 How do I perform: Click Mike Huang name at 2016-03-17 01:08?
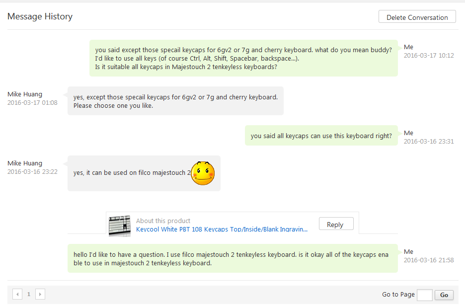[25, 94]
